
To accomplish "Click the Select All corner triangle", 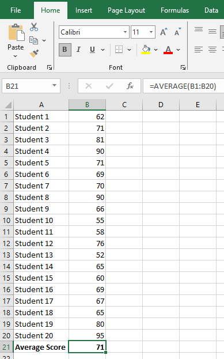I will [x=9, y=105].
